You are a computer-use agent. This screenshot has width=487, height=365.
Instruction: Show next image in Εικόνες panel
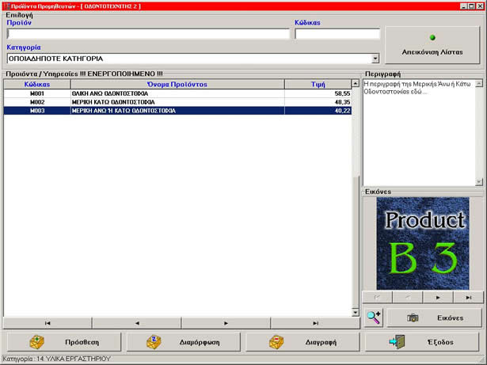(x=438, y=298)
